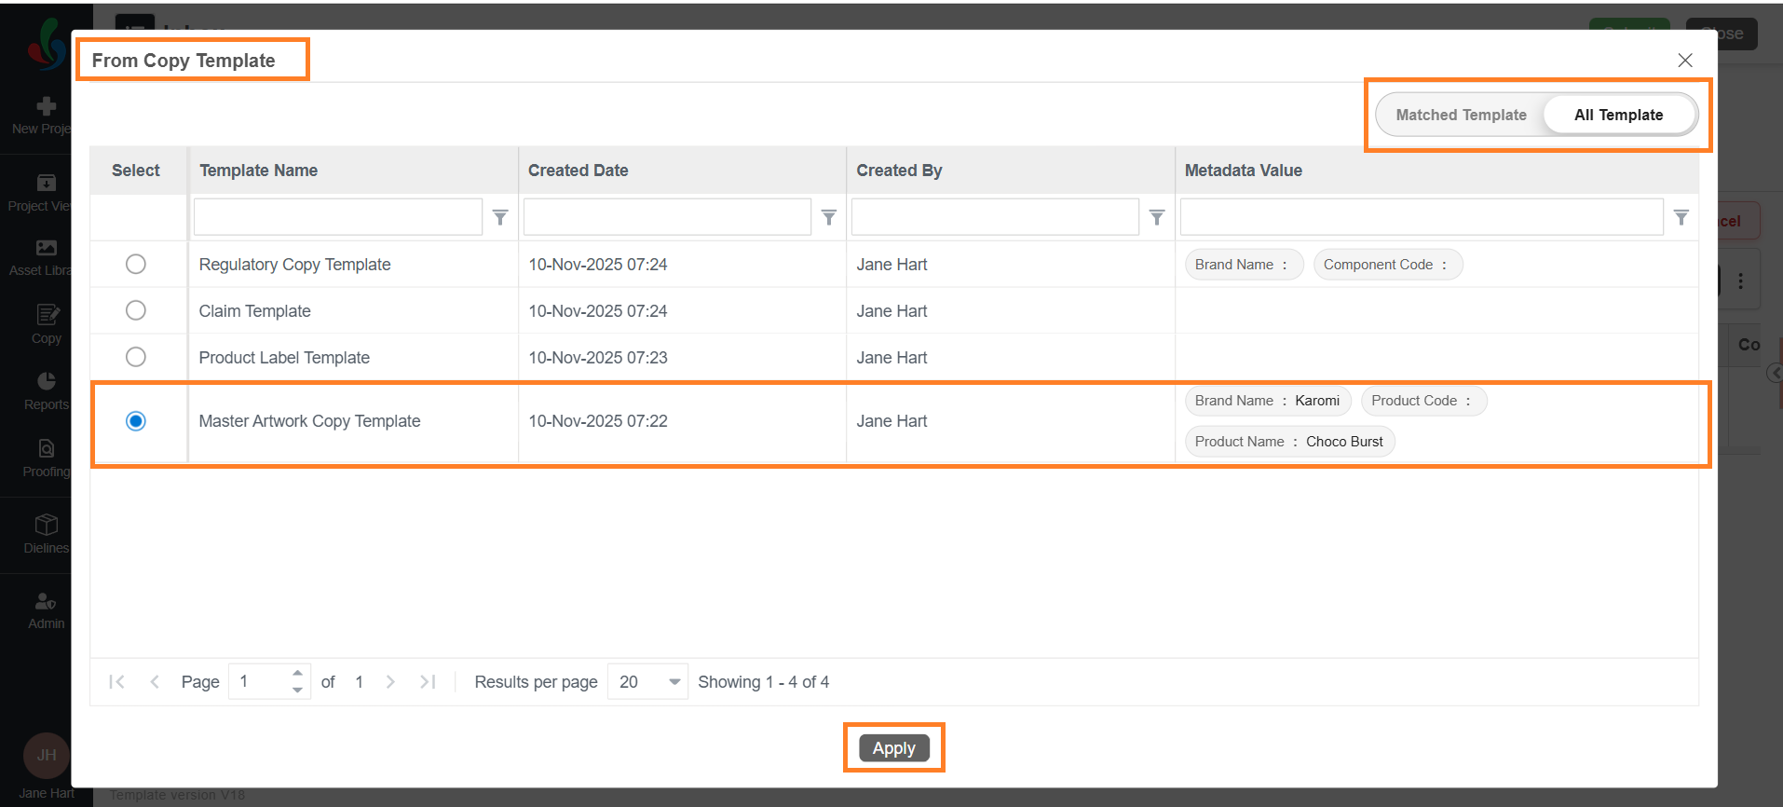Jump to the first page icon
Viewport: 1783px width, 807px height.
(x=116, y=682)
